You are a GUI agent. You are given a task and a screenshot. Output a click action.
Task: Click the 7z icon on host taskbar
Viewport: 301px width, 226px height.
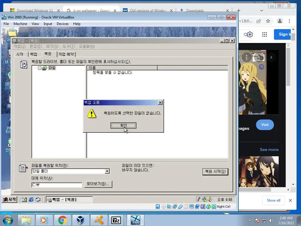click(116, 220)
